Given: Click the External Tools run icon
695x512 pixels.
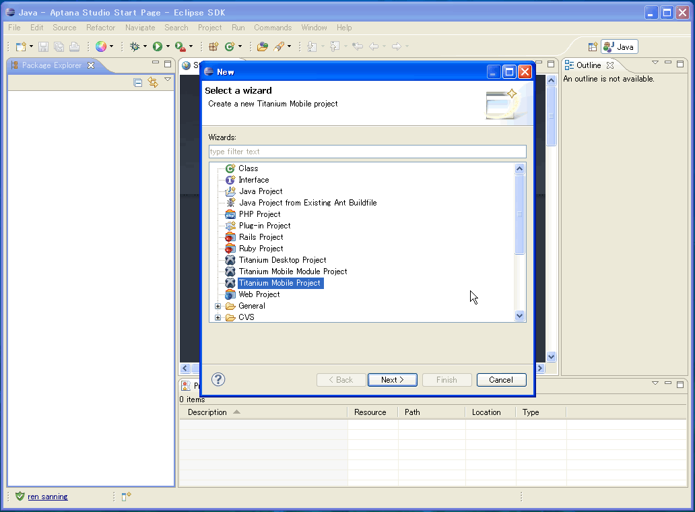Looking at the screenshot, I should [x=180, y=46].
